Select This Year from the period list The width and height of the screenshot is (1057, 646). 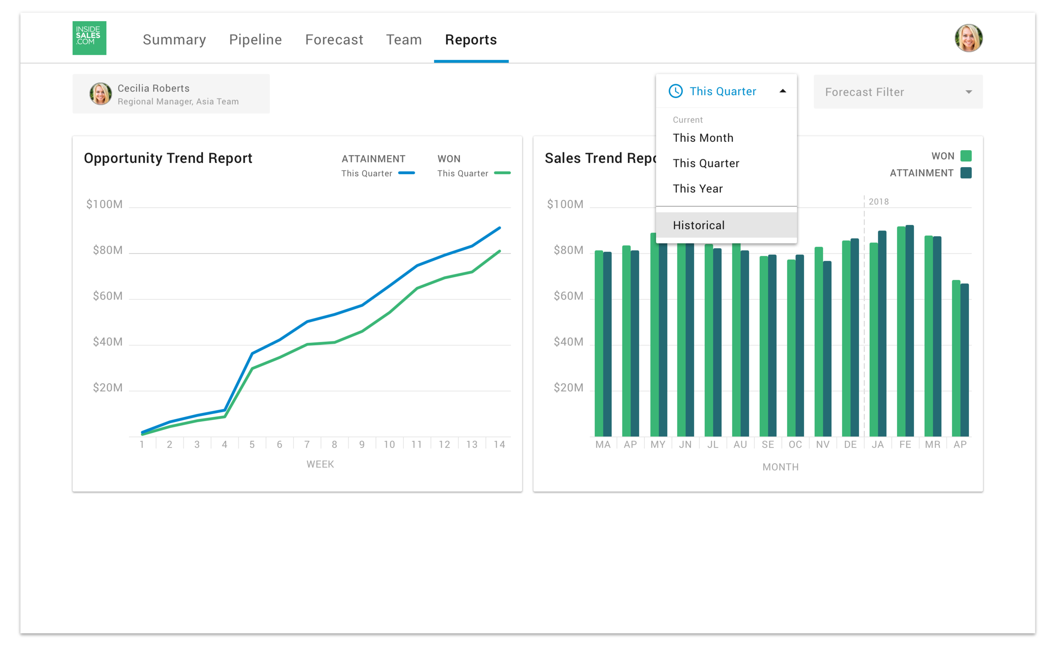point(698,188)
